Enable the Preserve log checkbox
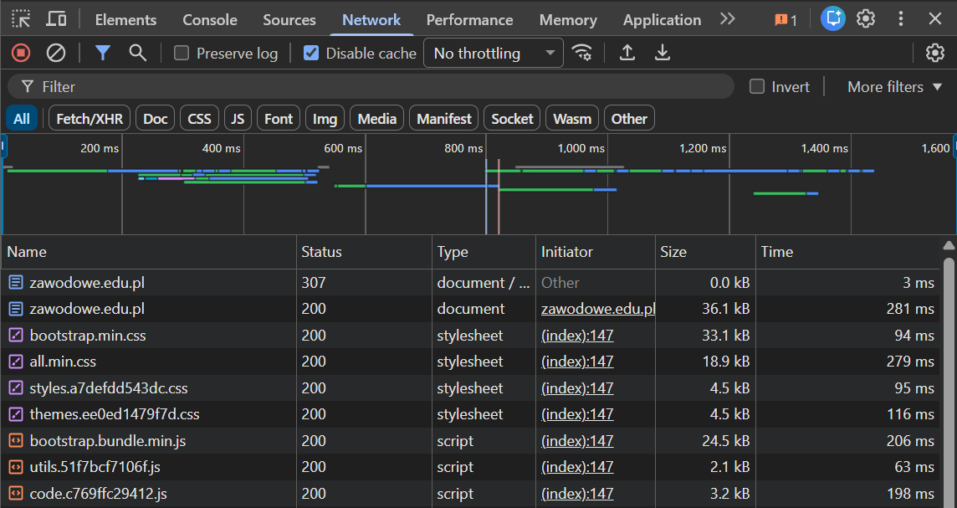 pos(182,54)
